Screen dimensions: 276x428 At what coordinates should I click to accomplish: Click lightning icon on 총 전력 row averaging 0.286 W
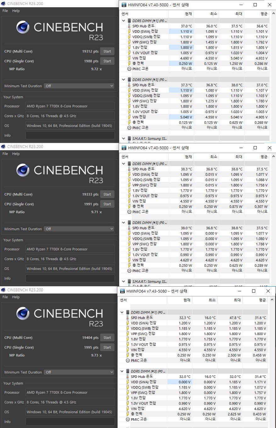[129, 64]
